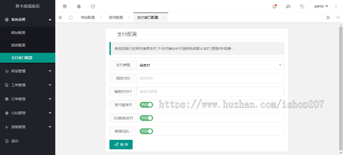Click the cart icon beside 商品管理
The width and height of the screenshot is (343, 155).
tap(7, 71)
